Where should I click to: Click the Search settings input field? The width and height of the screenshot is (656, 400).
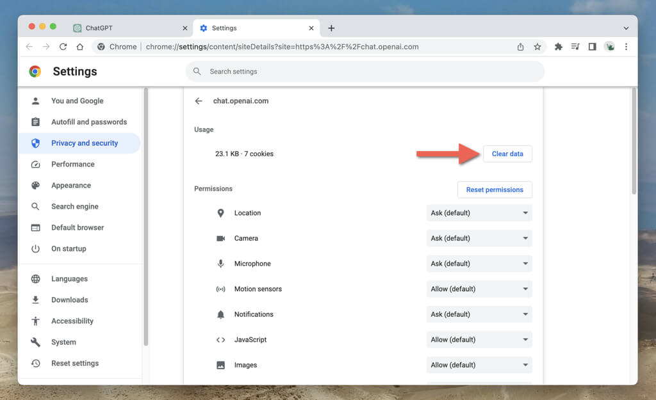pos(365,72)
